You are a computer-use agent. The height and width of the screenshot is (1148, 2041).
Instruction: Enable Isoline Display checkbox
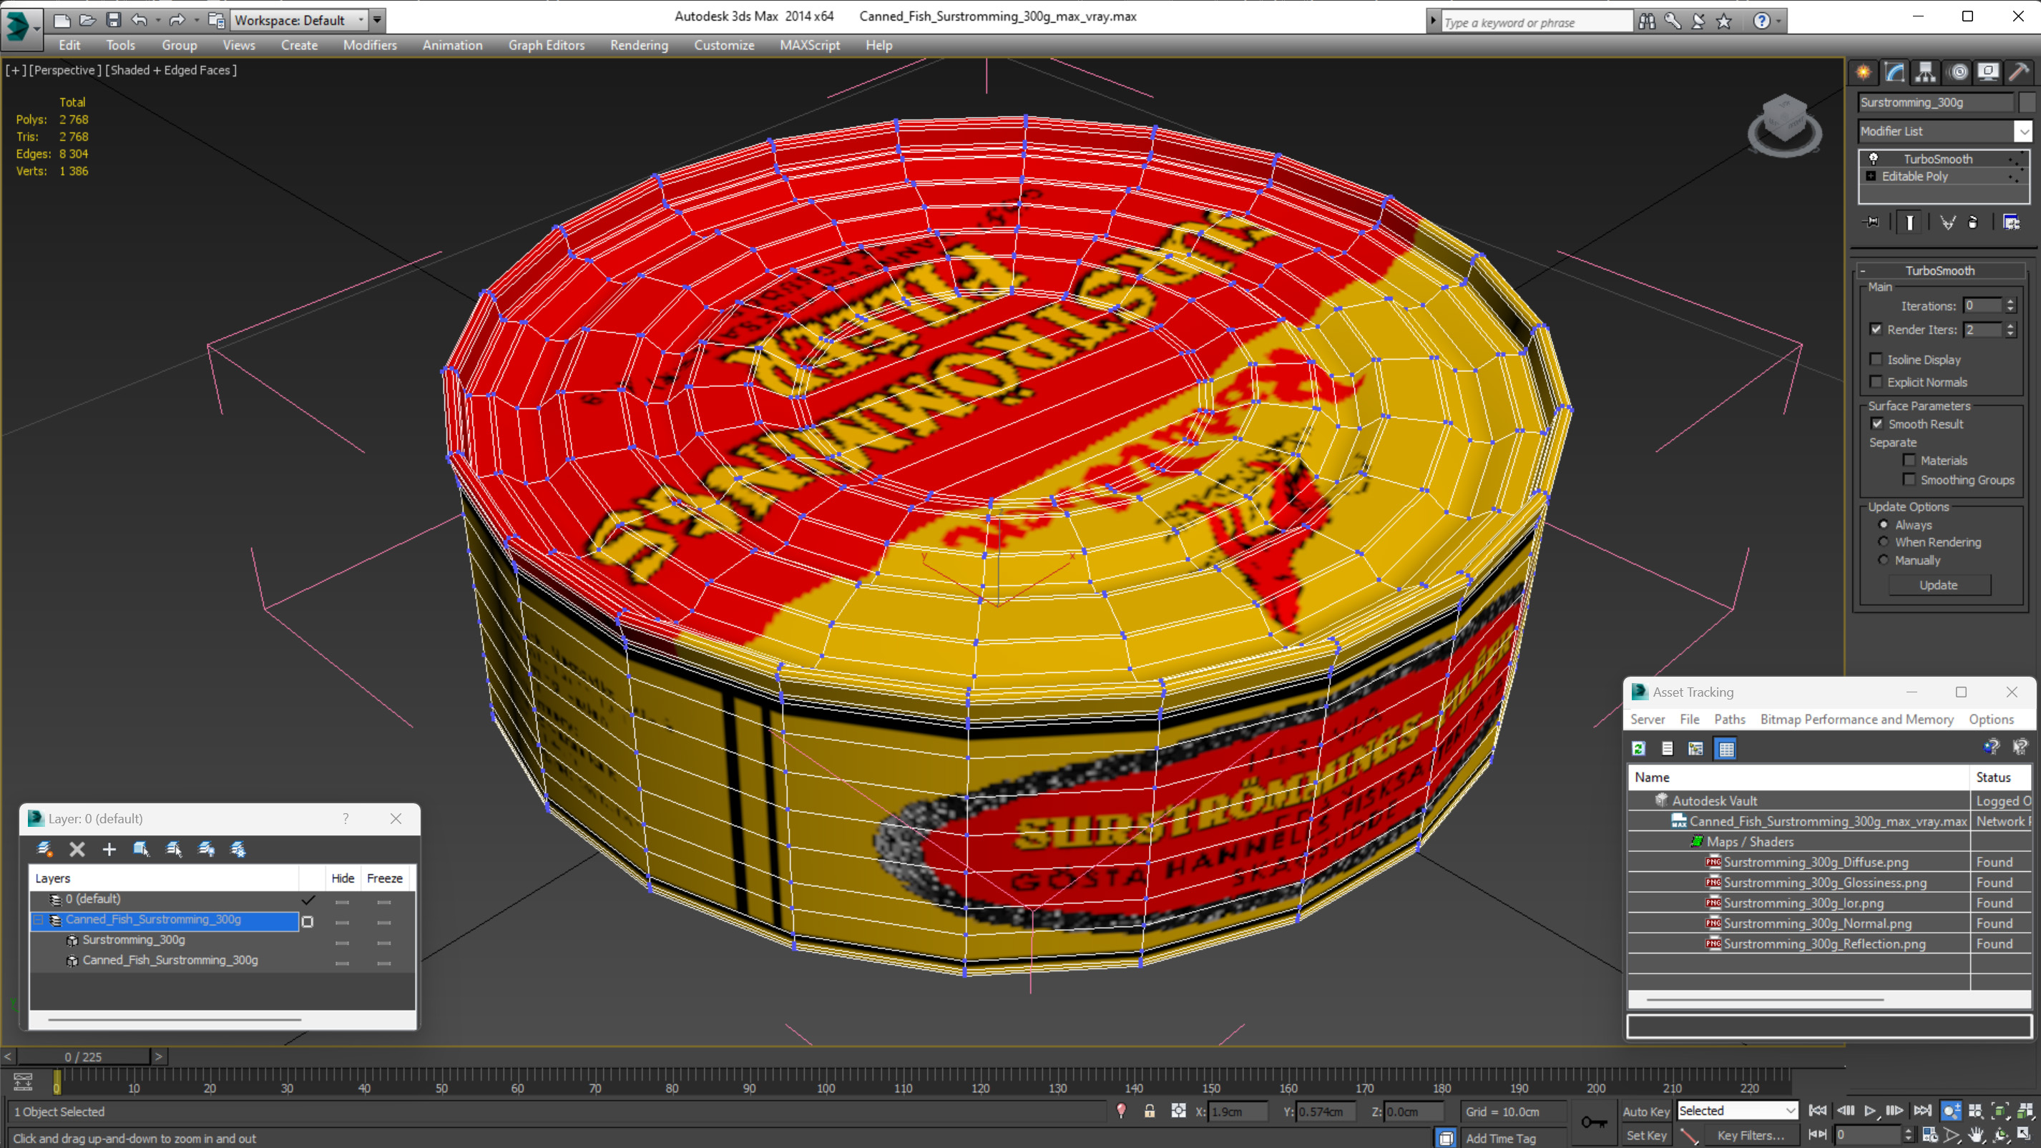[x=1876, y=359]
